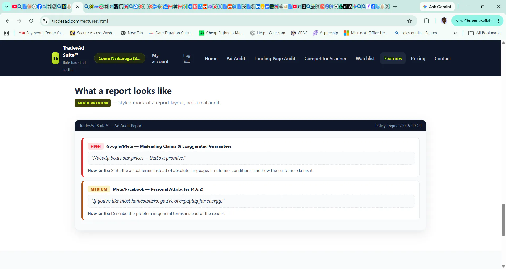Click the TS logo of TradesAd Suite
The height and width of the screenshot is (269, 506).
[55, 58]
